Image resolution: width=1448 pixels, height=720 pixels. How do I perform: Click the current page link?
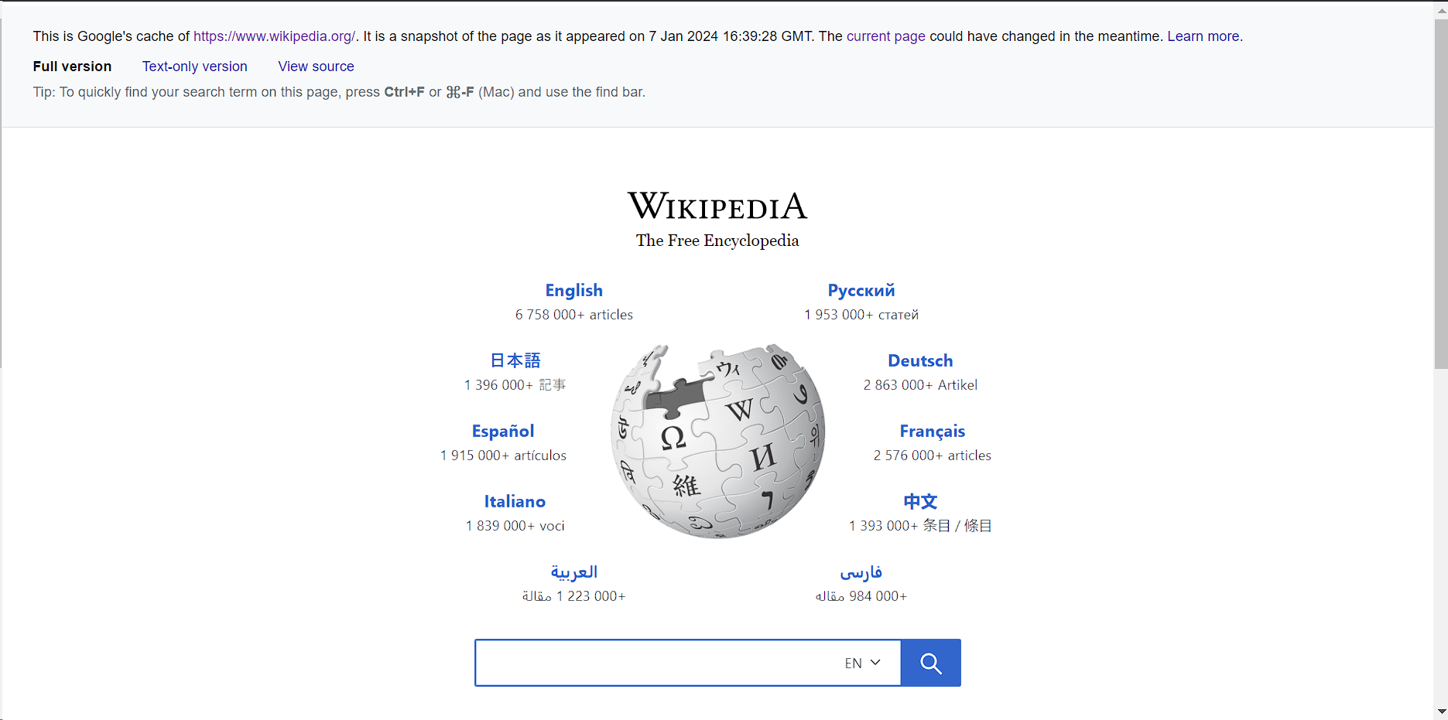pos(885,36)
